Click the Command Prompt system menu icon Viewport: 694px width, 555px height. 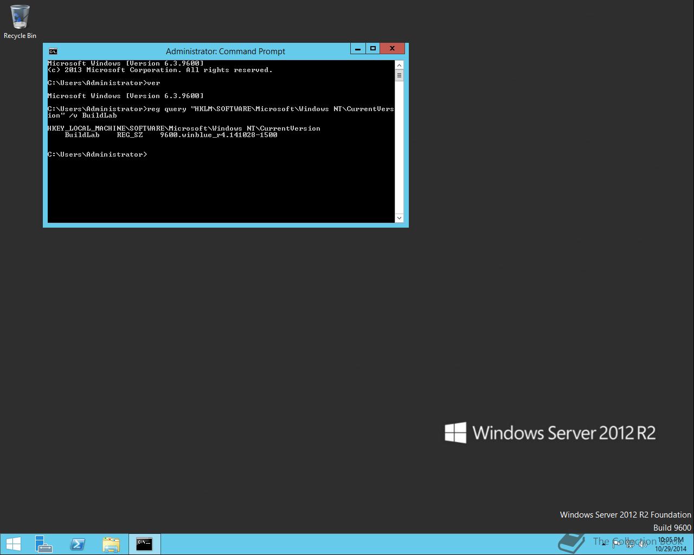53,51
